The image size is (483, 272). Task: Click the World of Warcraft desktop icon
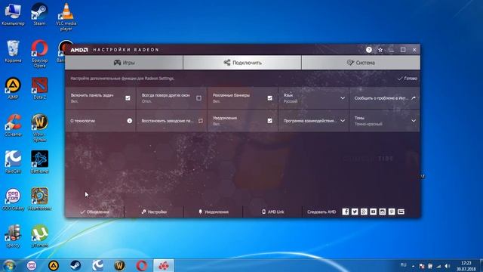click(x=39, y=128)
